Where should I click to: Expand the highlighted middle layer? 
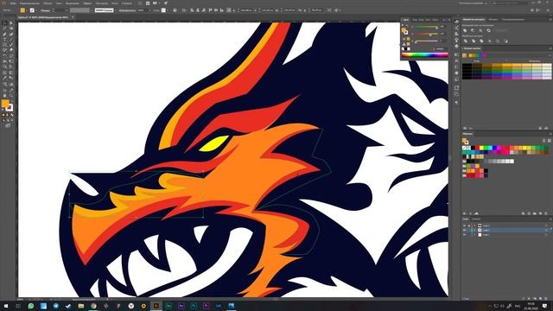tap(474, 230)
